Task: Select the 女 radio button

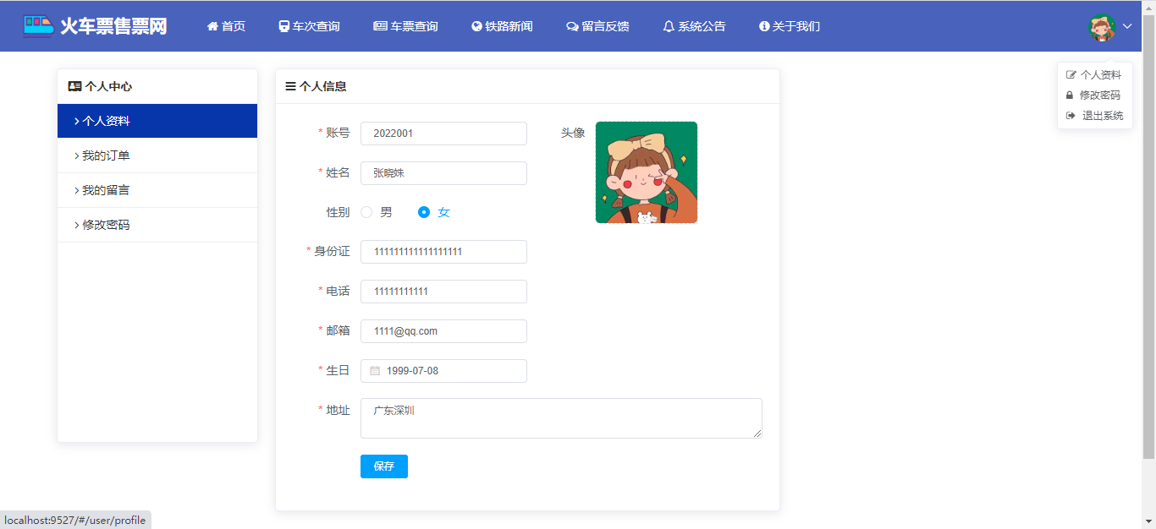Action: pos(424,212)
